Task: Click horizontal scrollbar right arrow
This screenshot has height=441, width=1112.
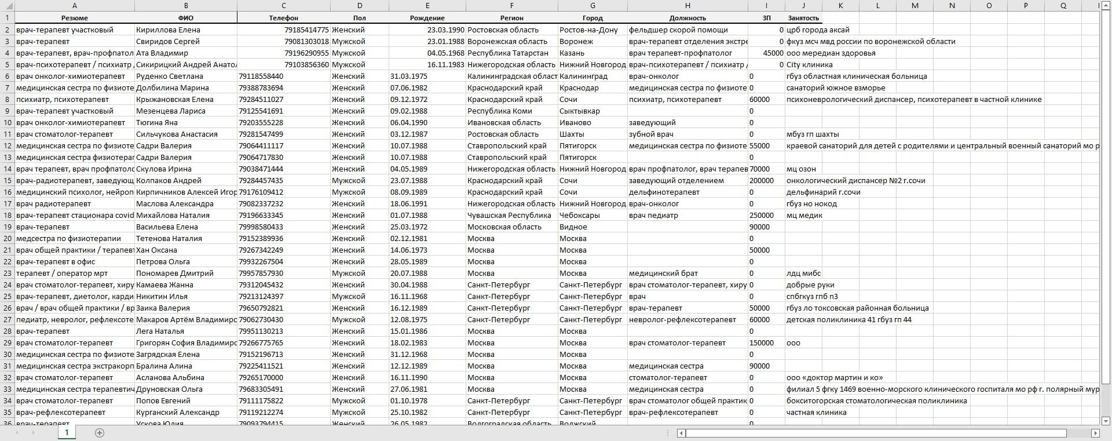Action: (x=1095, y=433)
